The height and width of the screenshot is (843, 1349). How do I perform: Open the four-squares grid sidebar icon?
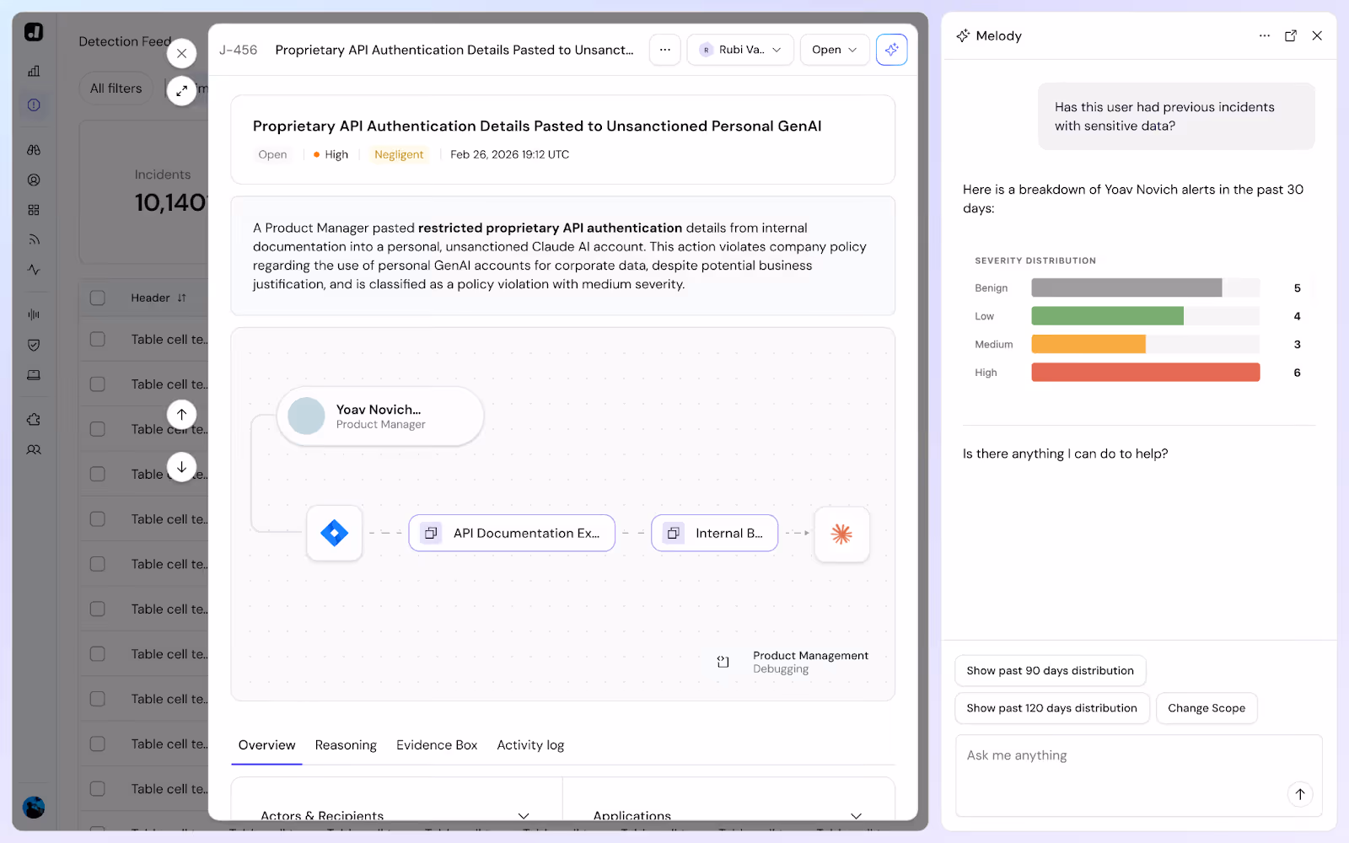tap(34, 210)
